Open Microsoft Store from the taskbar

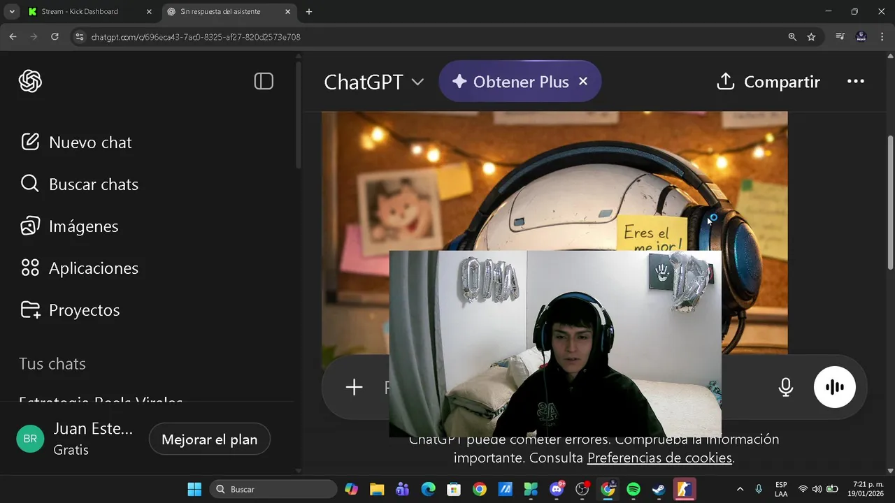454,490
